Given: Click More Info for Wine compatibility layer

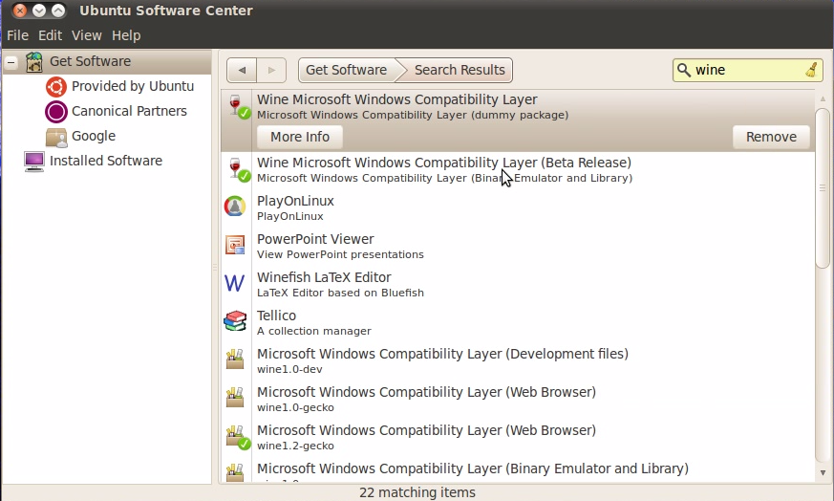Looking at the screenshot, I should 299,138.
